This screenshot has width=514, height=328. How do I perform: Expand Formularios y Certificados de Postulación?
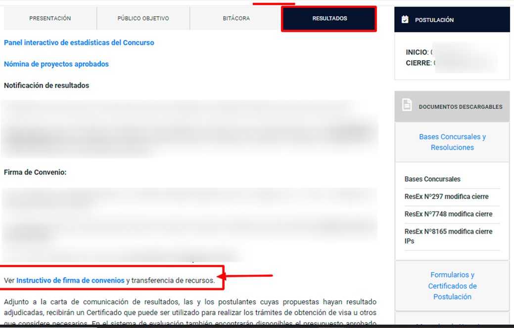452,286
